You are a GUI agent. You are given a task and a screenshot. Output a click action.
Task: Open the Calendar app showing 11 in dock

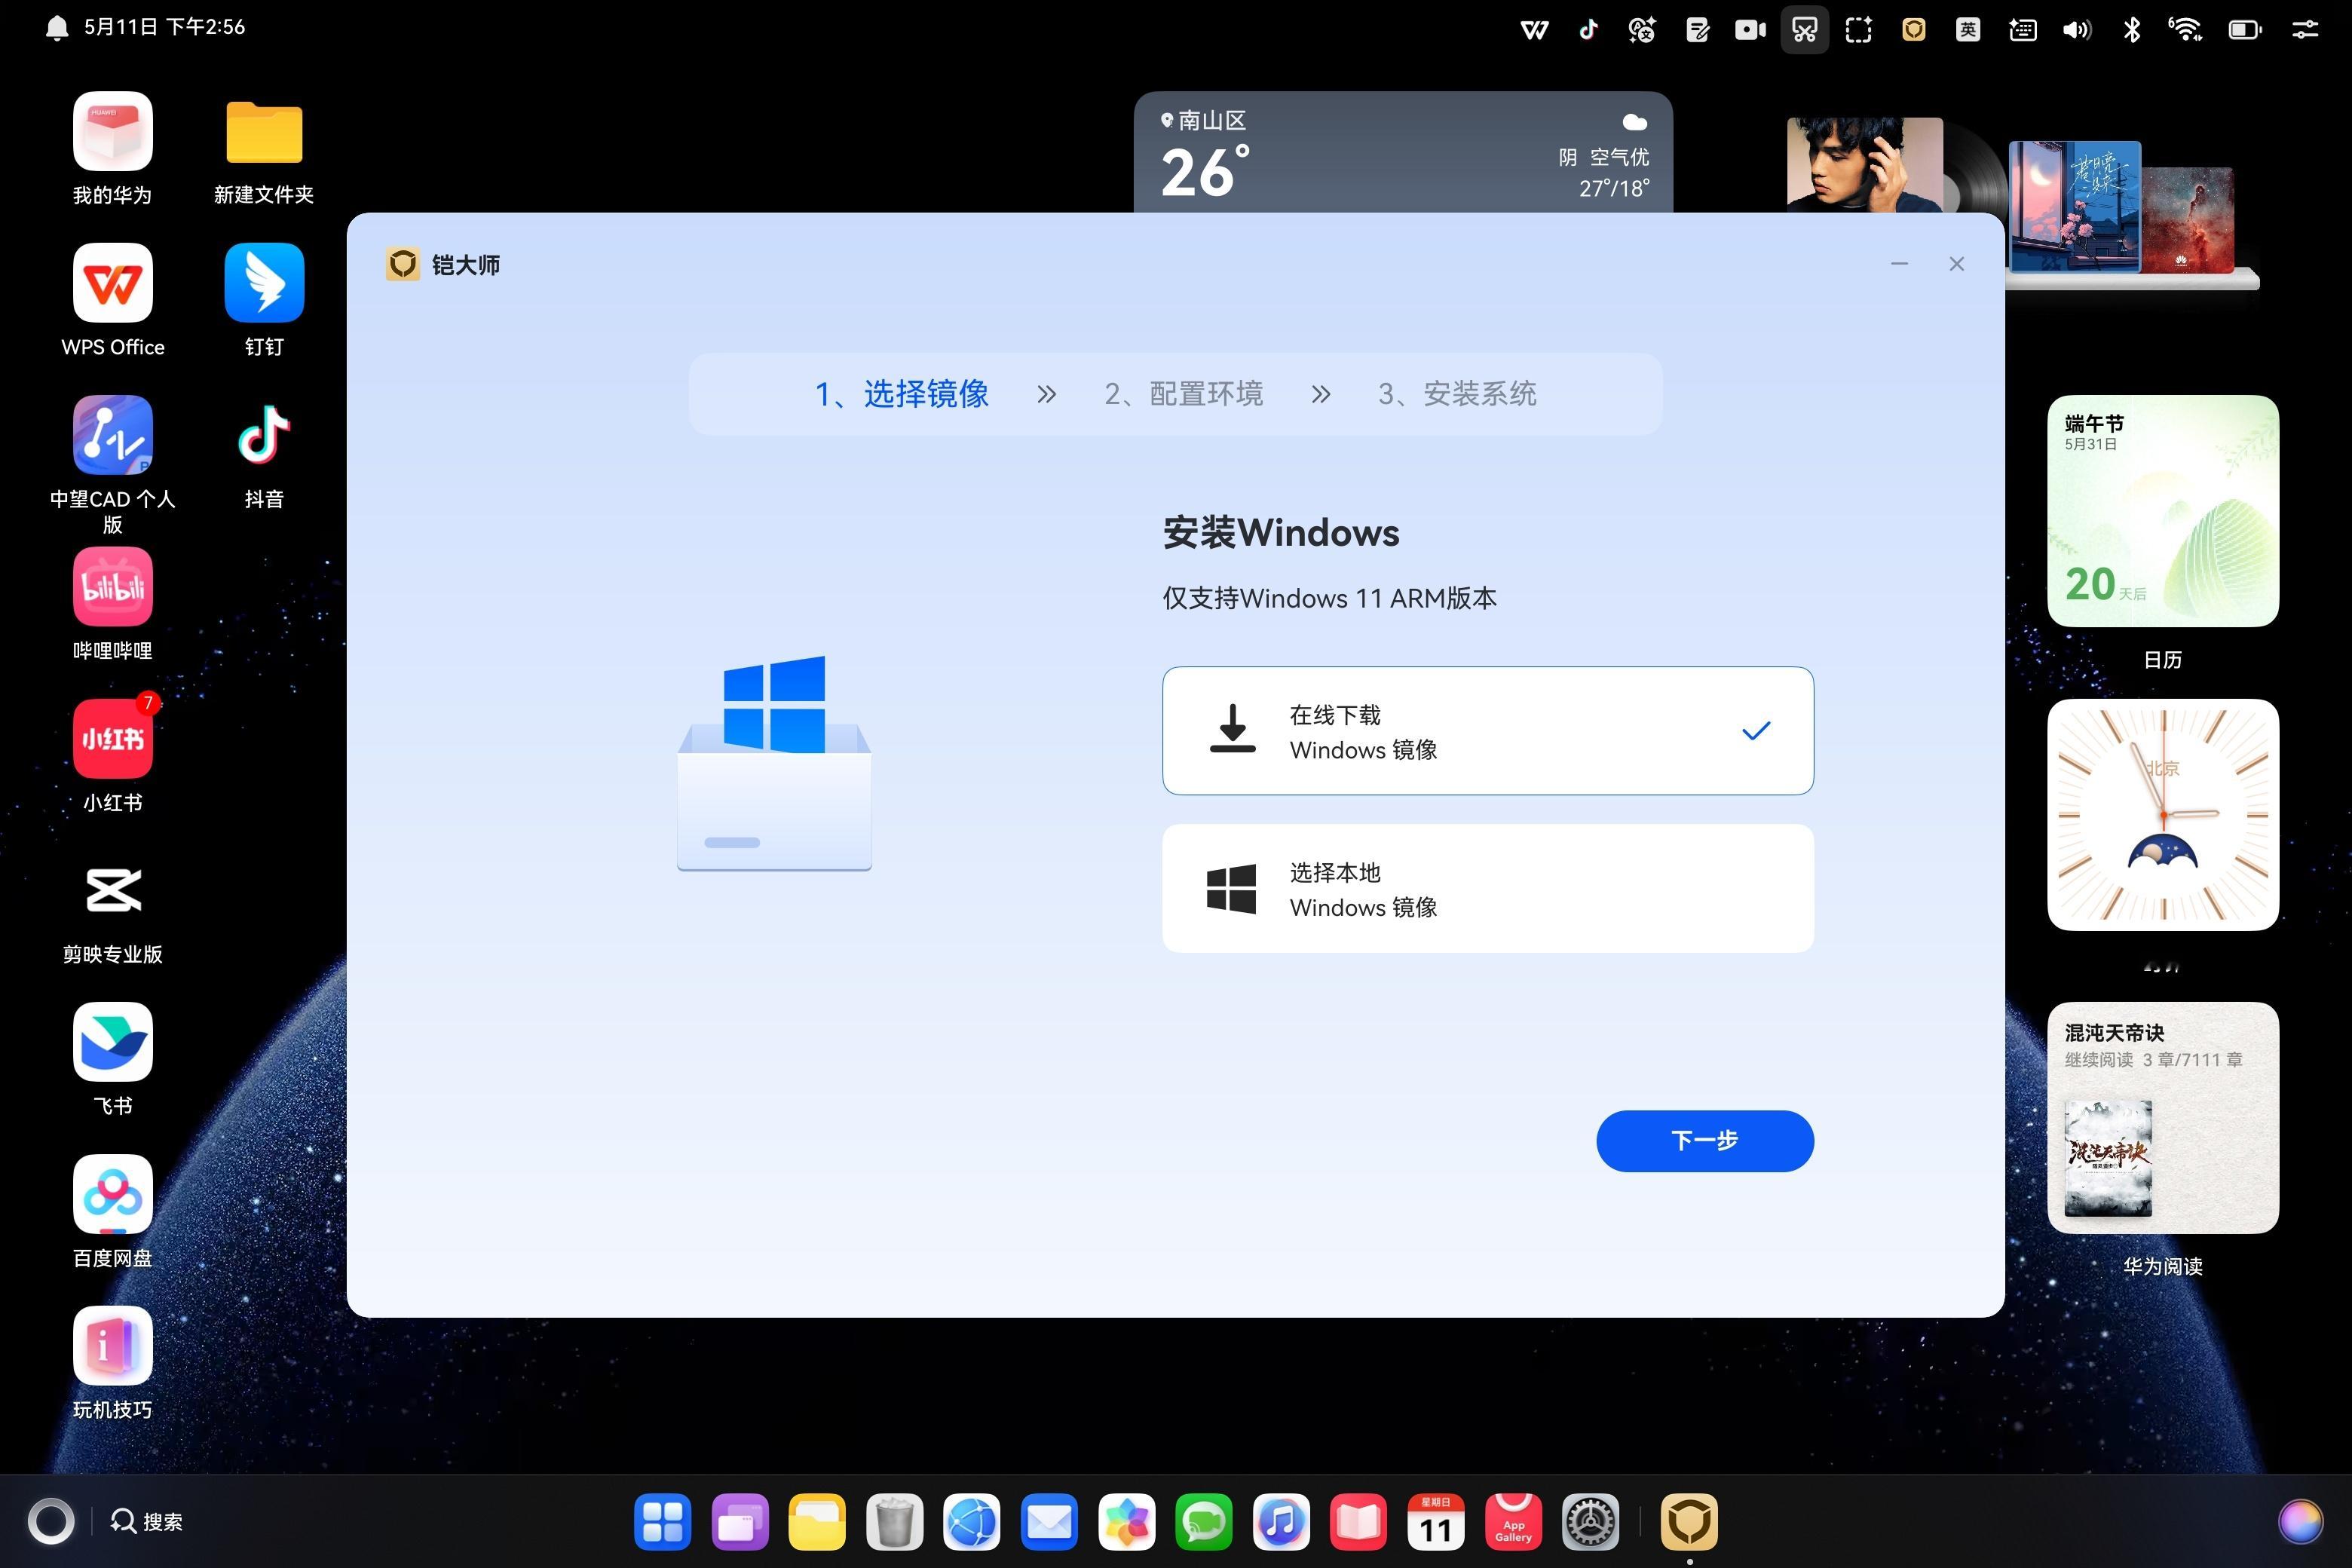(x=1436, y=1522)
